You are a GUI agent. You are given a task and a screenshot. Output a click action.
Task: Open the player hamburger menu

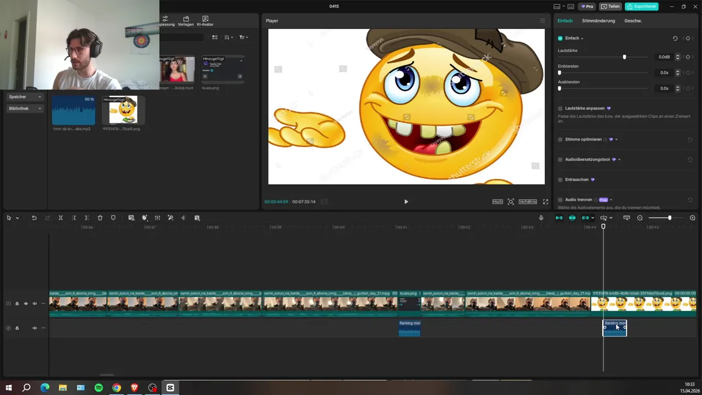(543, 21)
